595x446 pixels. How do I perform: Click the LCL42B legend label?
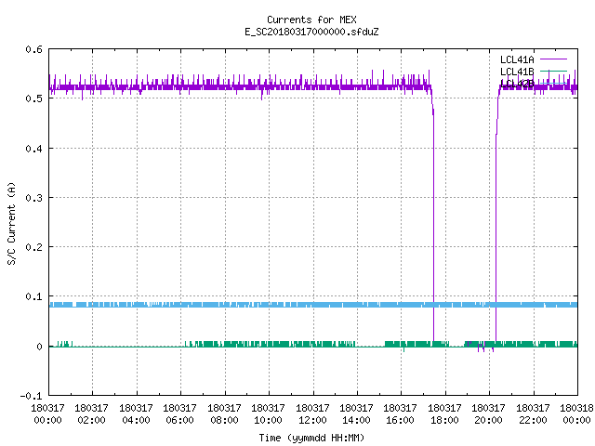pos(517,84)
